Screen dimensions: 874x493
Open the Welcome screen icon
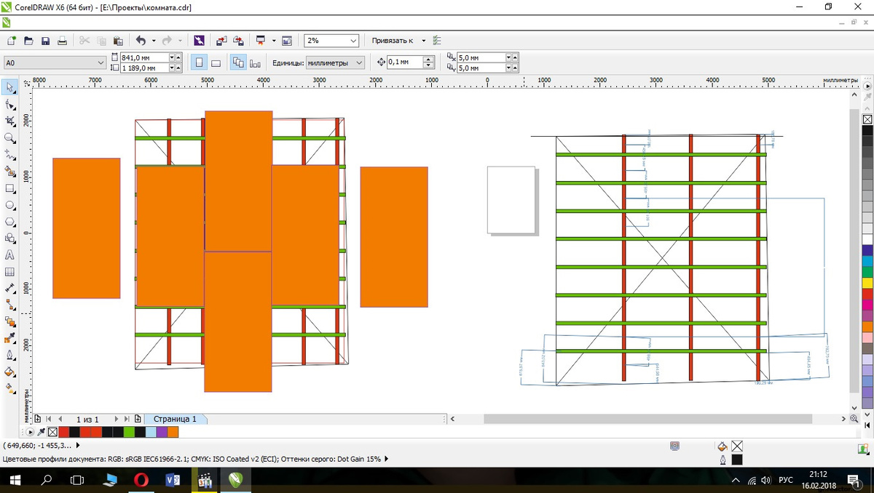tap(287, 41)
